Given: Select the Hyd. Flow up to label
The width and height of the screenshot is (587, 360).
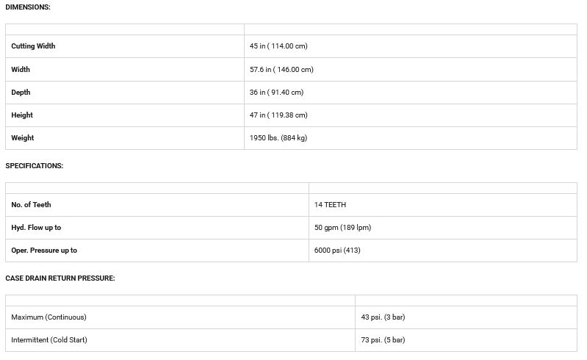Looking at the screenshot, I should 36,228.
